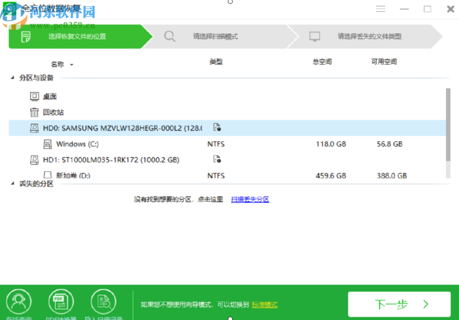Expand the 丢失的分区 section
459x320 pixels.
pyautogui.click(x=11, y=184)
